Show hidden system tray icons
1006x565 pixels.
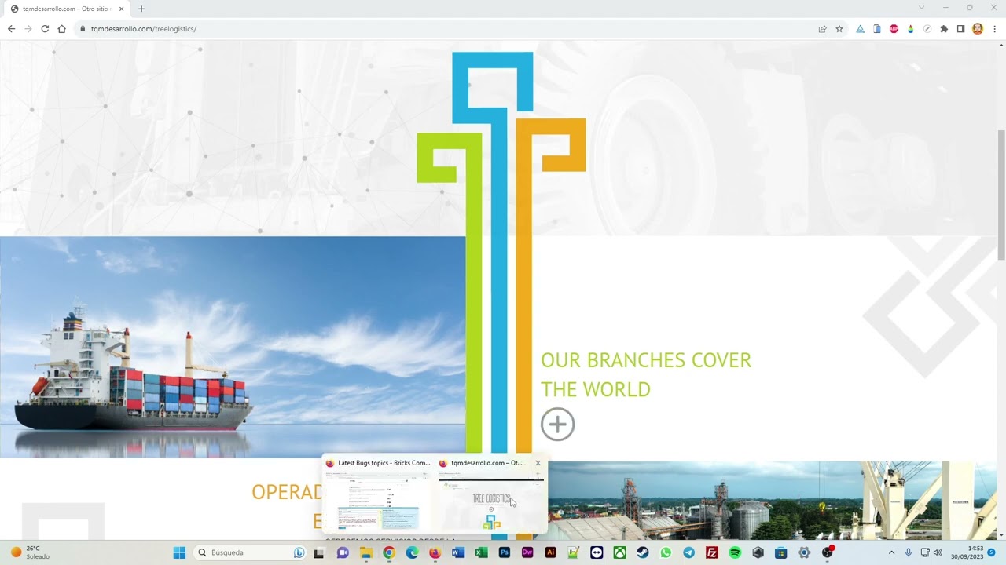(x=891, y=552)
